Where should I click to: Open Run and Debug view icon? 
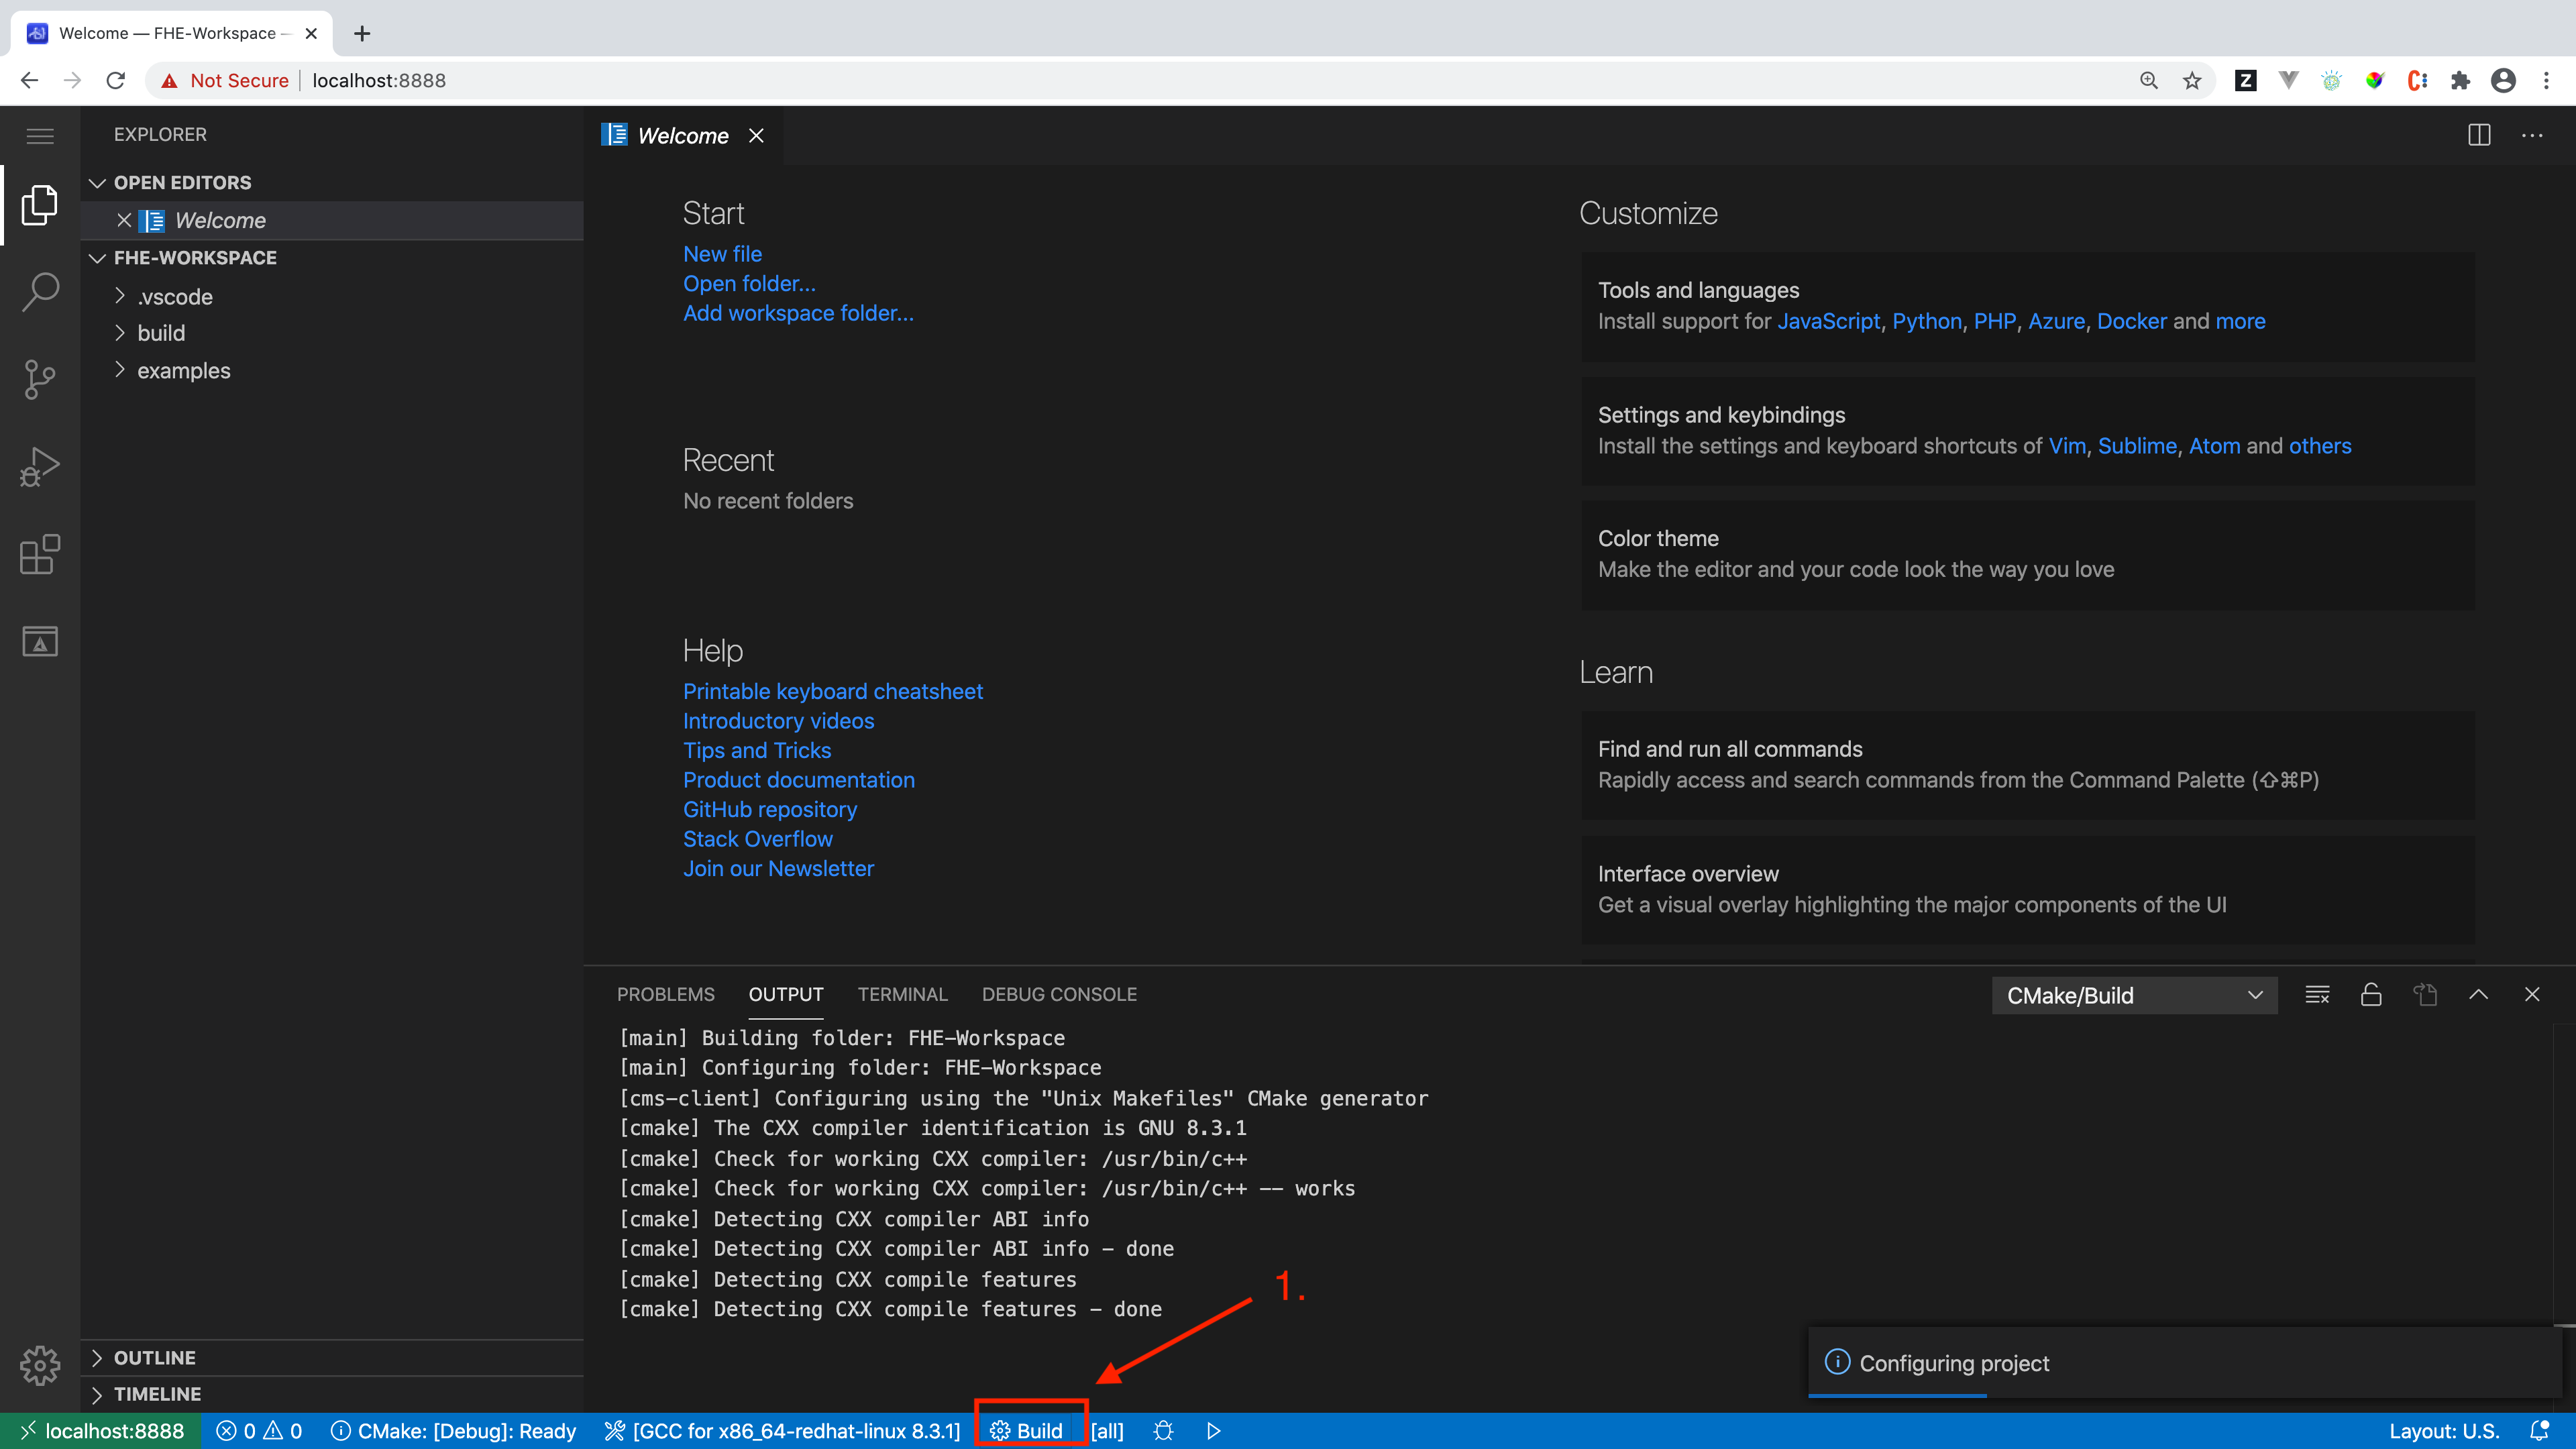pyautogui.click(x=40, y=466)
